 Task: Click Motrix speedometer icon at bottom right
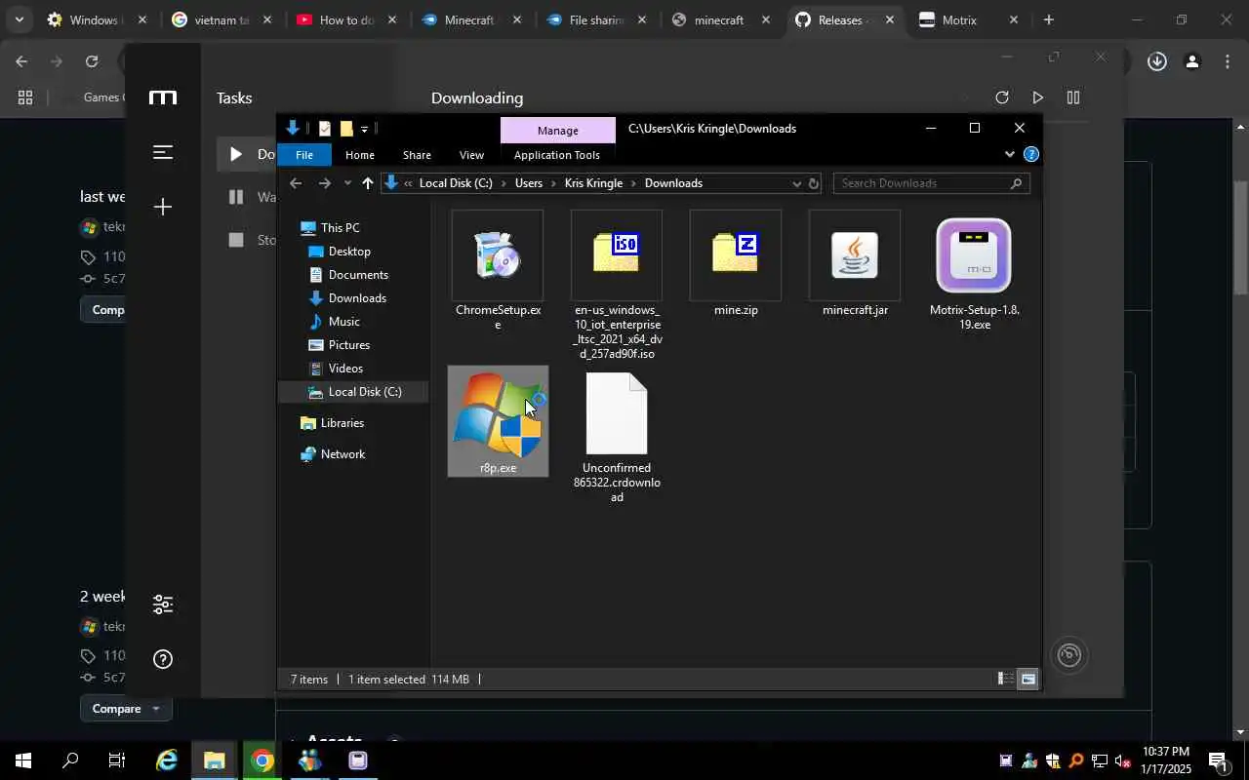[1069, 654]
